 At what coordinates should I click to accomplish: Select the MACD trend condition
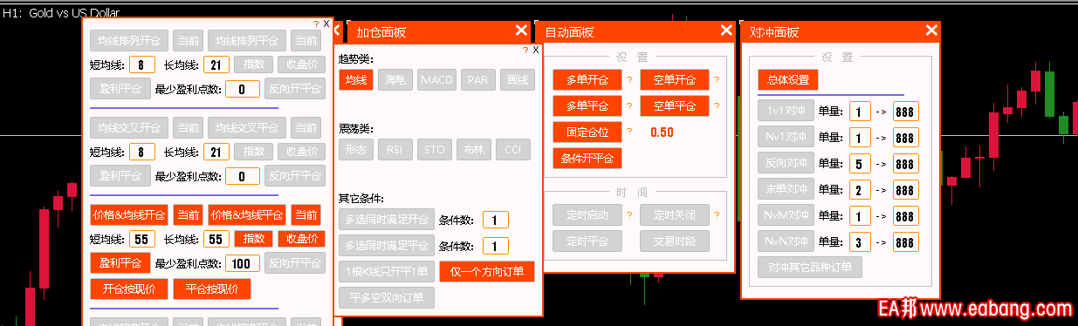[x=436, y=79]
